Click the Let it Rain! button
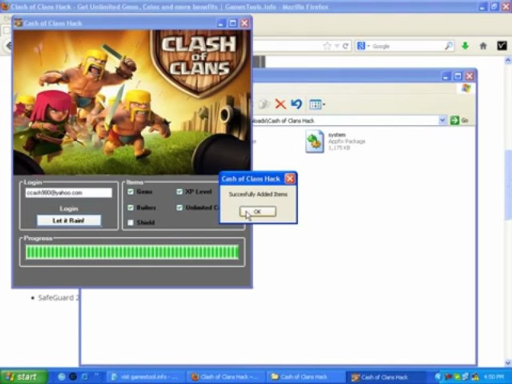The image size is (512, 384). coord(69,220)
